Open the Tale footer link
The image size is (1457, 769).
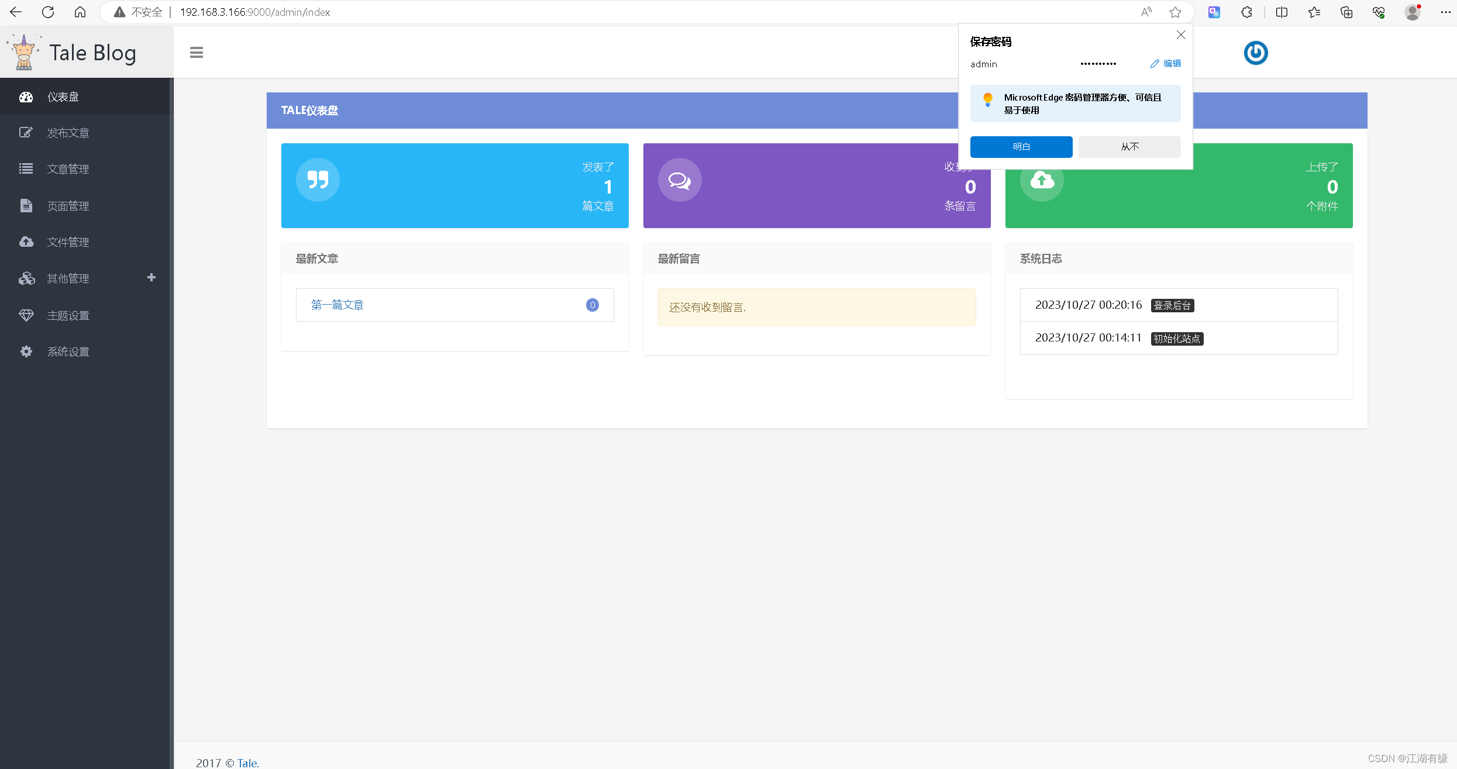247,763
